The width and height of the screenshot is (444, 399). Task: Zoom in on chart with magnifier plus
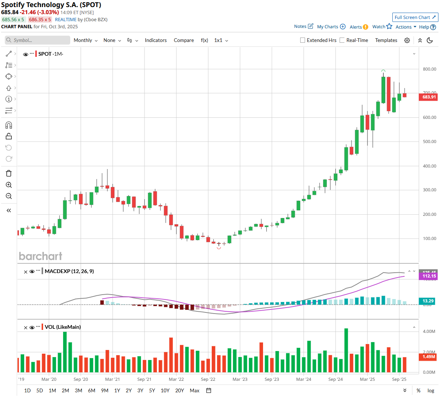[x=9, y=185]
